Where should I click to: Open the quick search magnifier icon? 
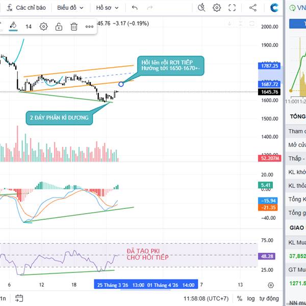tap(201, 8)
